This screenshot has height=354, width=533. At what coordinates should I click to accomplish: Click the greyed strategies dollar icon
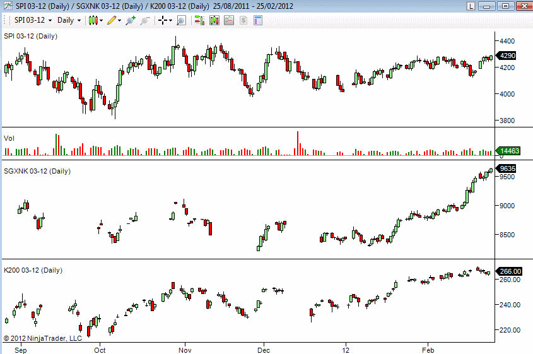pos(243,20)
